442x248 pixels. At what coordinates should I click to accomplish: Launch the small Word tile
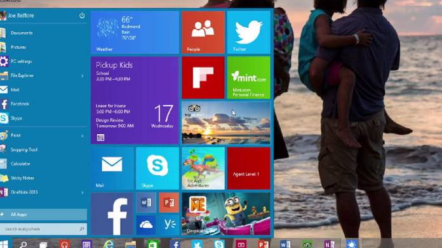click(x=146, y=202)
